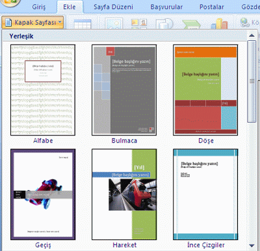Open the Başvurular tab
This screenshot has width=260, height=251.
166,7
